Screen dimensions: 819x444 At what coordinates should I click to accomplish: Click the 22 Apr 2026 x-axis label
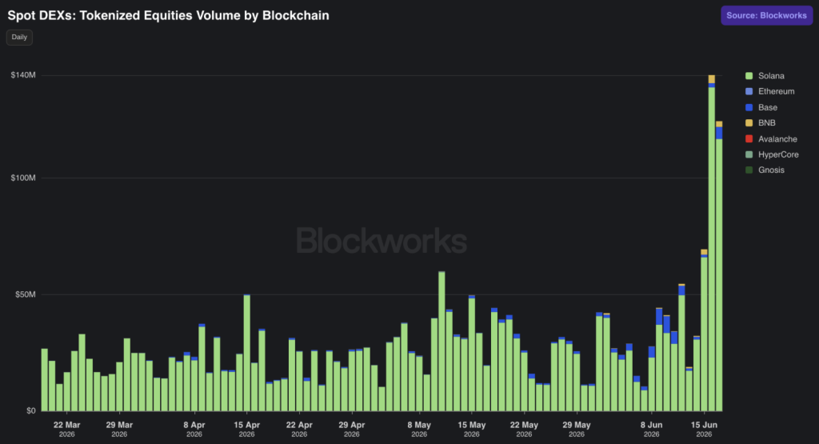[x=299, y=429]
